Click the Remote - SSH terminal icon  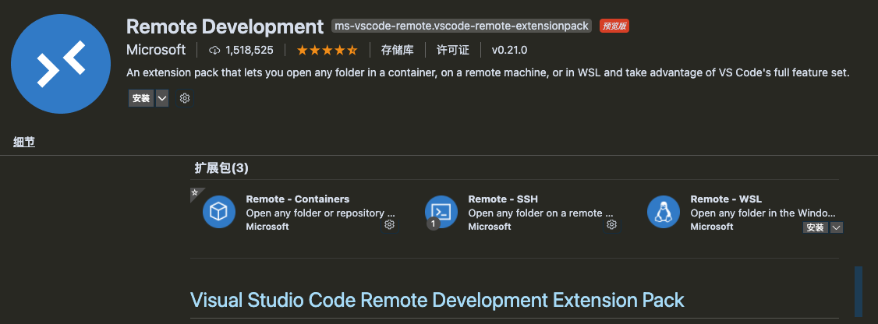click(441, 212)
